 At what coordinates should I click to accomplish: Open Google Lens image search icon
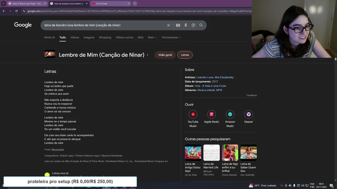pyautogui.click(x=194, y=25)
